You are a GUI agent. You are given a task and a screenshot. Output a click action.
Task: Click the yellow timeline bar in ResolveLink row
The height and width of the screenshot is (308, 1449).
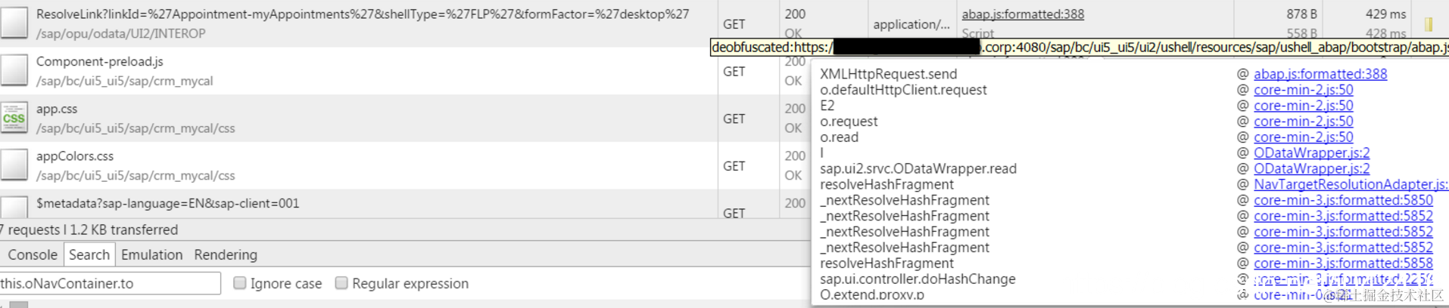tap(1429, 25)
